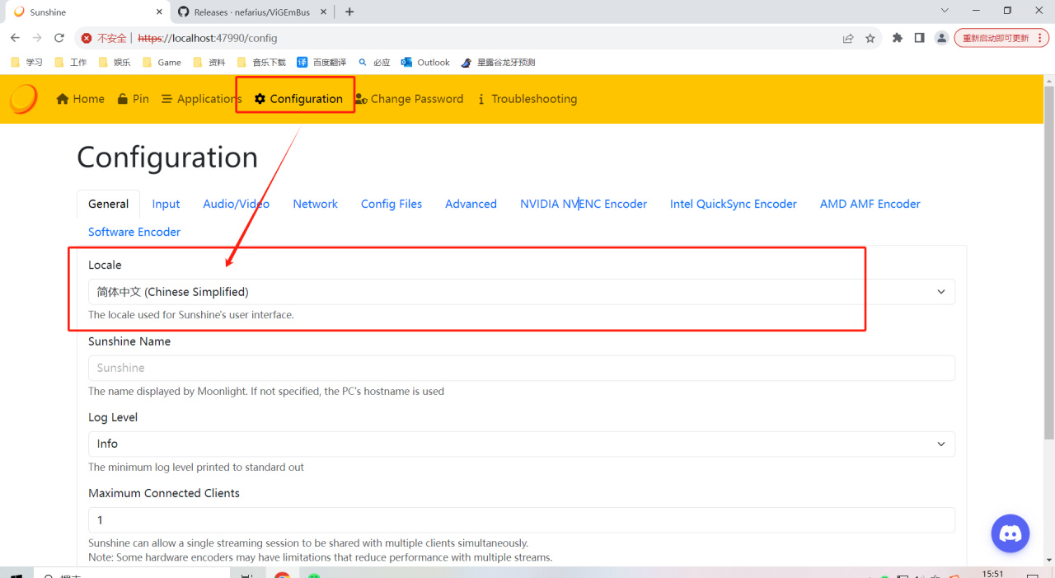The height and width of the screenshot is (578, 1055).
Task: Open the Outlook bookmark
Action: pyautogui.click(x=425, y=62)
